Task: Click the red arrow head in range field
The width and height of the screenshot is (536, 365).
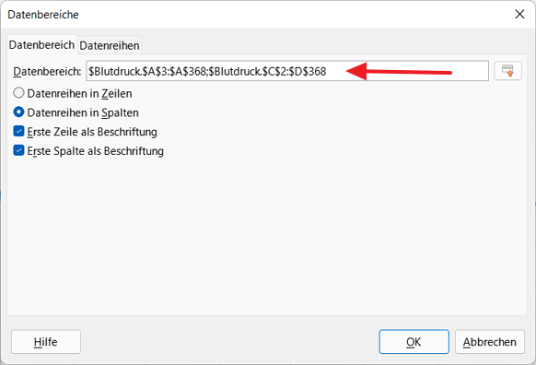Action: (x=356, y=71)
